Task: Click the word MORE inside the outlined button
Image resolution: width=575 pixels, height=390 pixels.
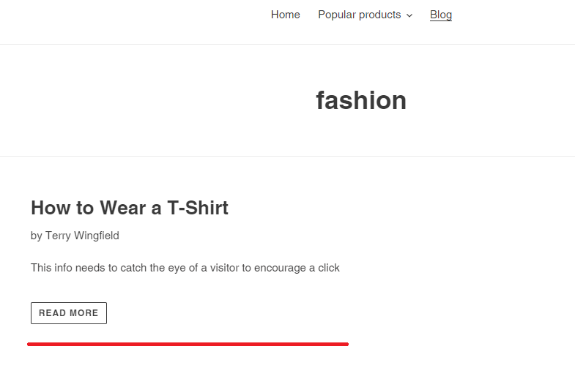Action: coord(84,313)
